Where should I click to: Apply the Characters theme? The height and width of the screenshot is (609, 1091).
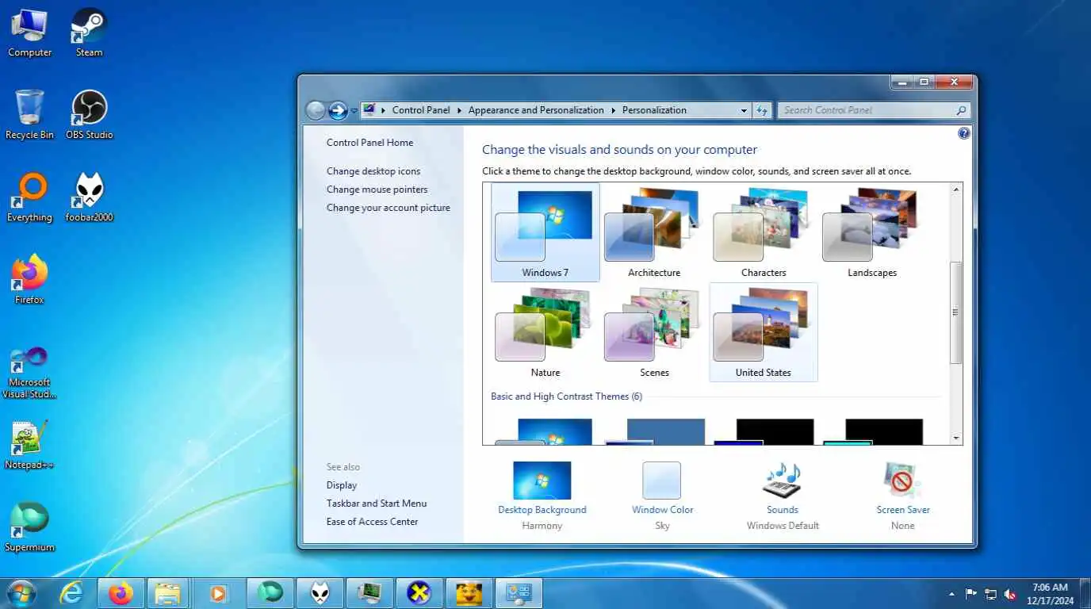click(764, 232)
